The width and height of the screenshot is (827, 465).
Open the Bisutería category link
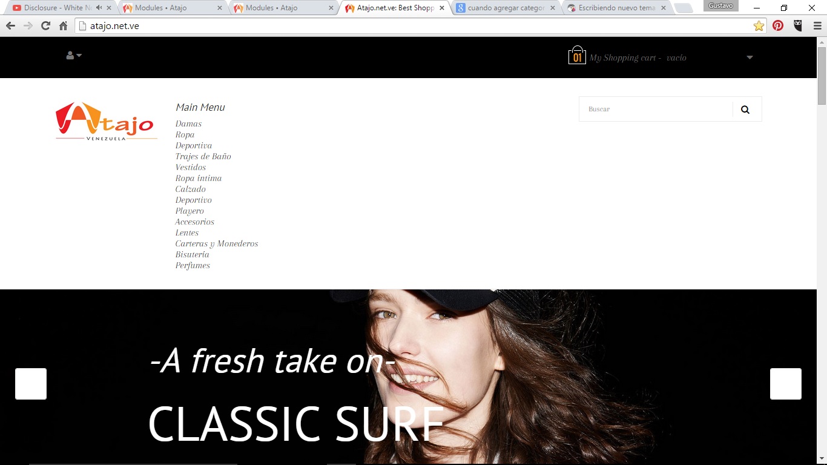tap(193, 254)
